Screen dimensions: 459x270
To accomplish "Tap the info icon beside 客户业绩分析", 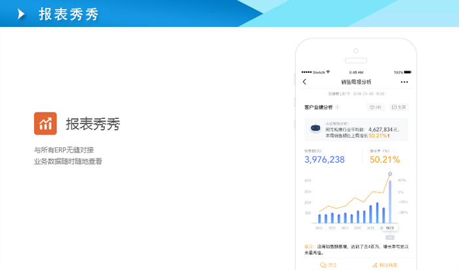I will click(x=338, y=107).
